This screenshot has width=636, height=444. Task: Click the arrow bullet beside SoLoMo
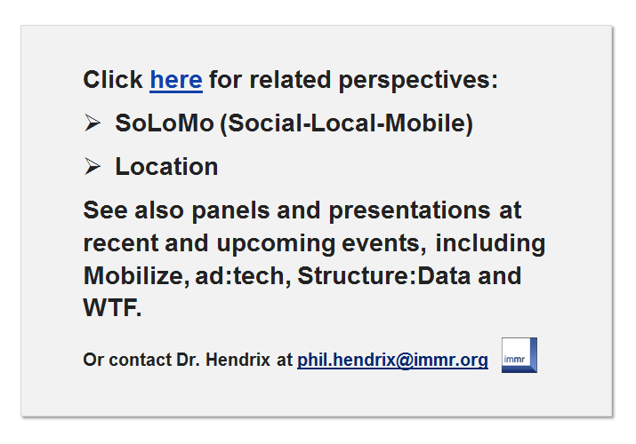pyautogui.click(x=93, y=123)
